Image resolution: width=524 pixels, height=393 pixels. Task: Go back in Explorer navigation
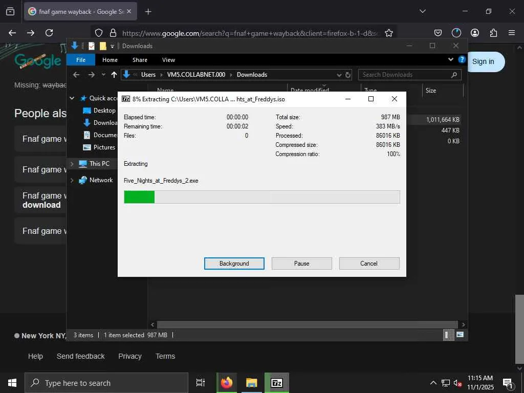tap(77, 75)
